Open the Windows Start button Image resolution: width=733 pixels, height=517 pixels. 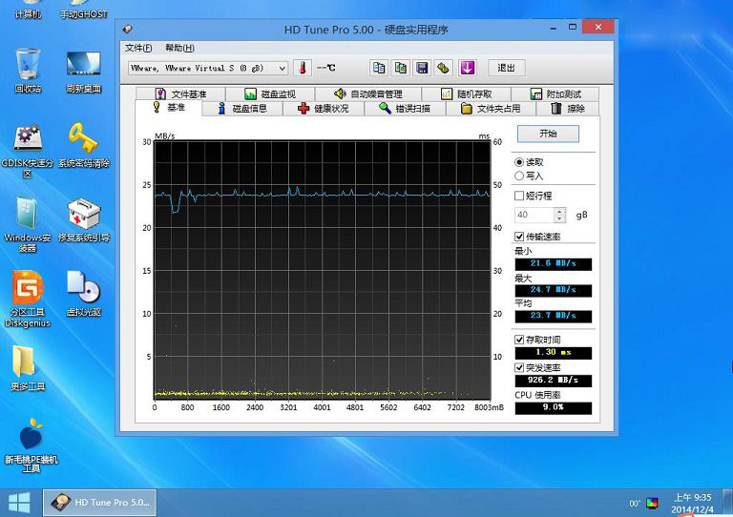19,503
